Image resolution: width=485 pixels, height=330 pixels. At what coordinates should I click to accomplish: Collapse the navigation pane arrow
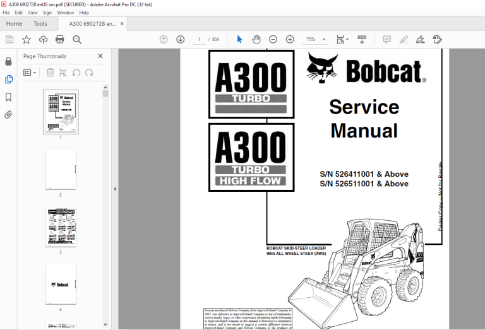point(115,189)
